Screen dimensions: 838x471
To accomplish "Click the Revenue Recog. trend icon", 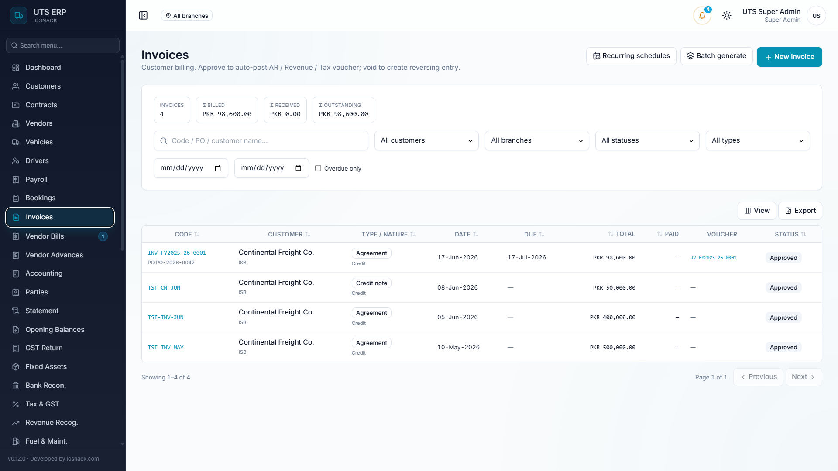I will 16,423.
